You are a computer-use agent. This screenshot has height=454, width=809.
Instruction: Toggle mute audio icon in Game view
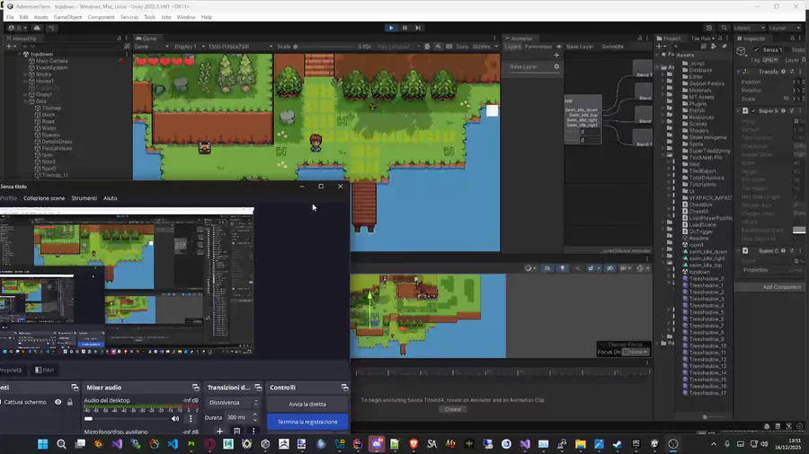tap(438, 47)
